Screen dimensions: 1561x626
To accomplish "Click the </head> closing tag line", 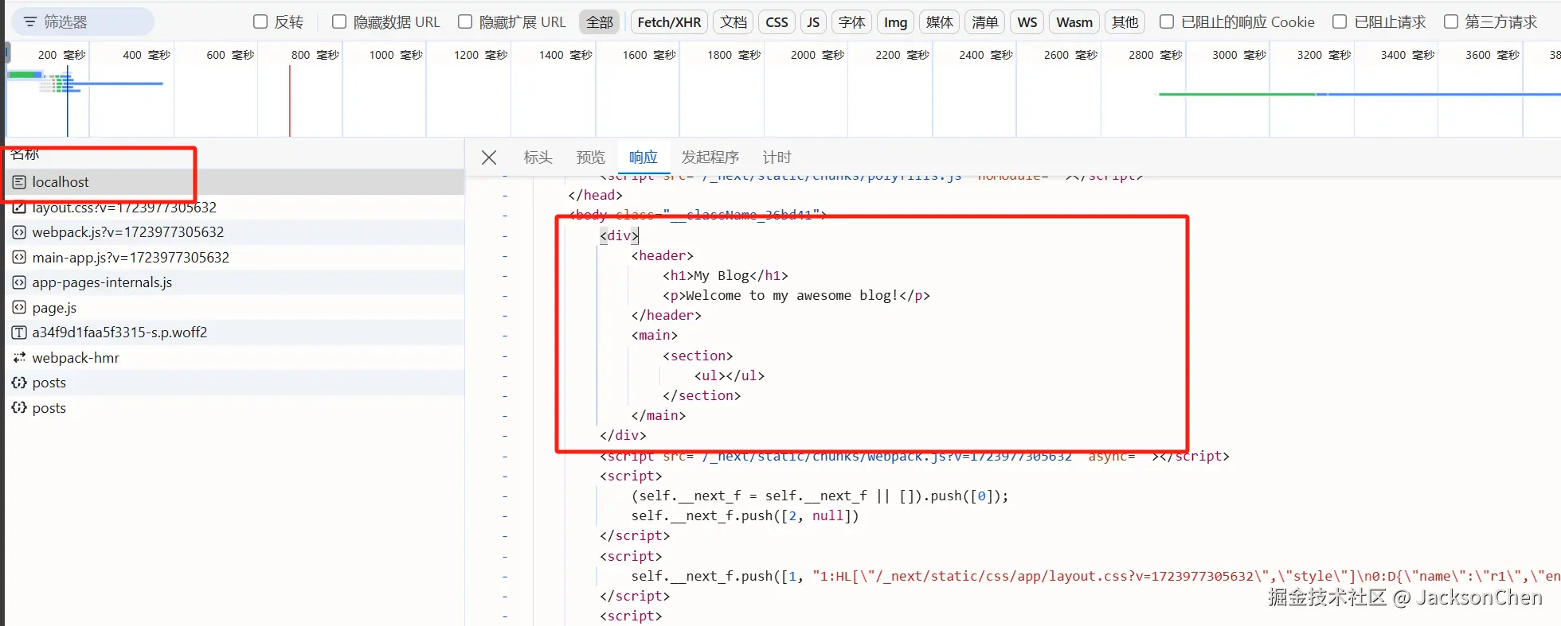I will pos(595,195).
